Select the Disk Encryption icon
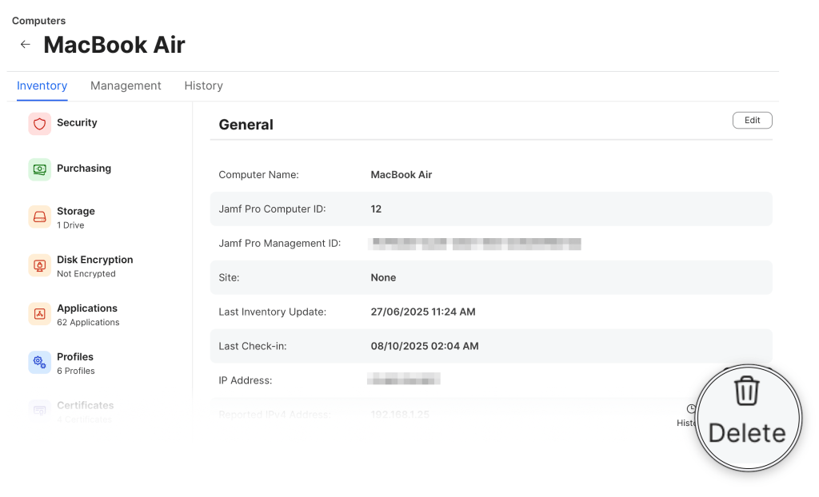The height and width of the screenshot is (497, 819). [39, 266]
